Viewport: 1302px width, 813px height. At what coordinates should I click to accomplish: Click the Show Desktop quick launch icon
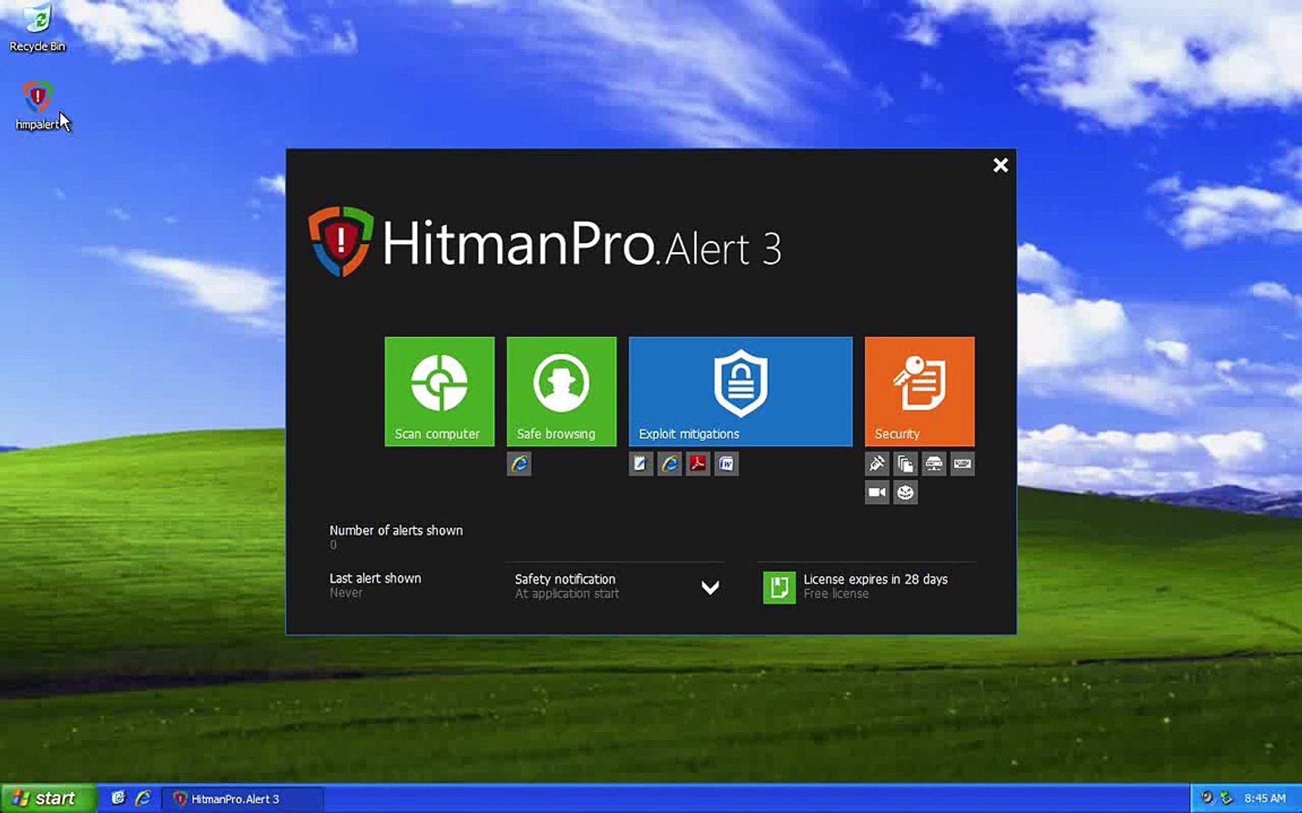(118, 798)
